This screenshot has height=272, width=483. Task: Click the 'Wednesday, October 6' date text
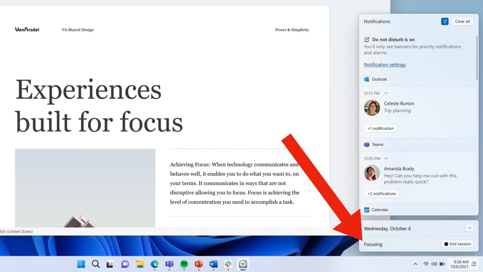[x=387, y=229]
